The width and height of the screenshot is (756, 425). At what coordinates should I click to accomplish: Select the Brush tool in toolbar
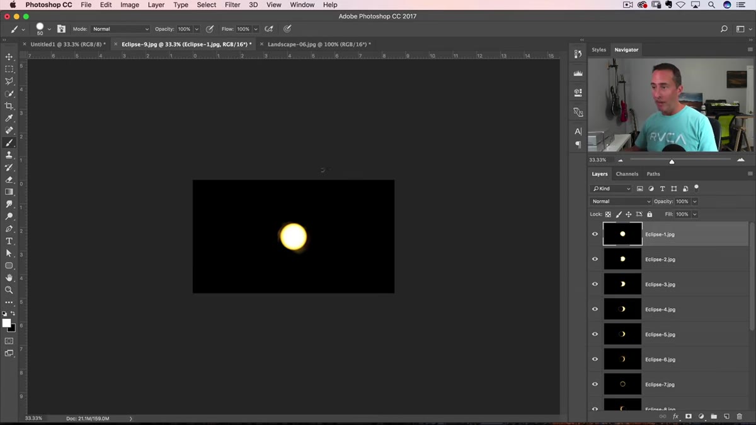pyautogui.click(x=9, y=143)
